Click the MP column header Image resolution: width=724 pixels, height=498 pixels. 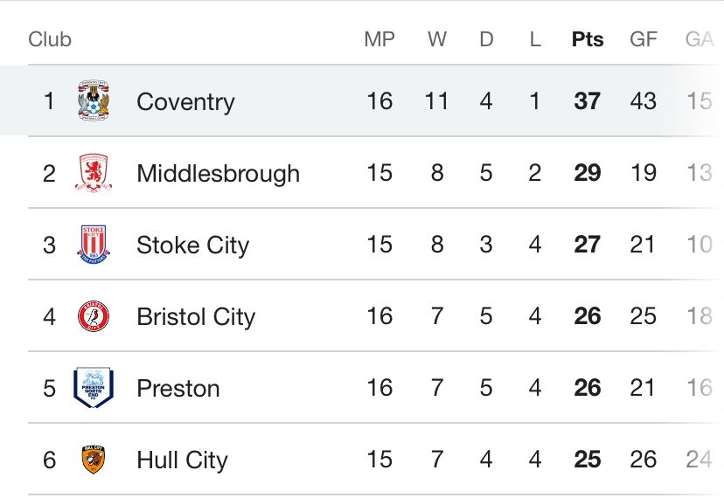click(379, 39)
